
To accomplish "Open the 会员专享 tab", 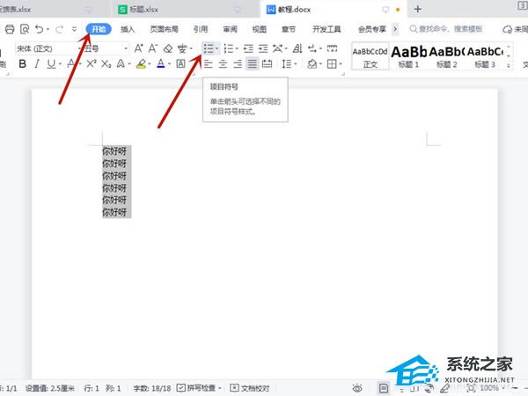I will [372, 29].
